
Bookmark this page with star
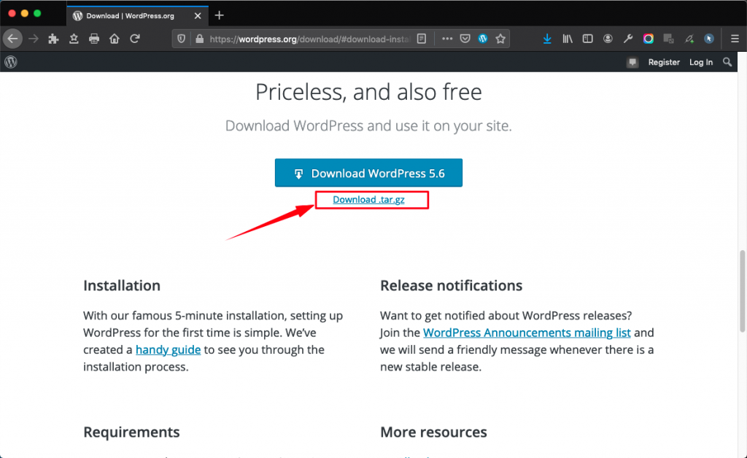pos(500,39)
